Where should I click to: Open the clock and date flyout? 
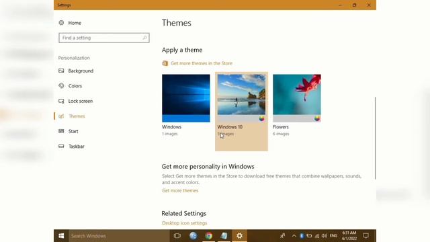coord(349,236)
